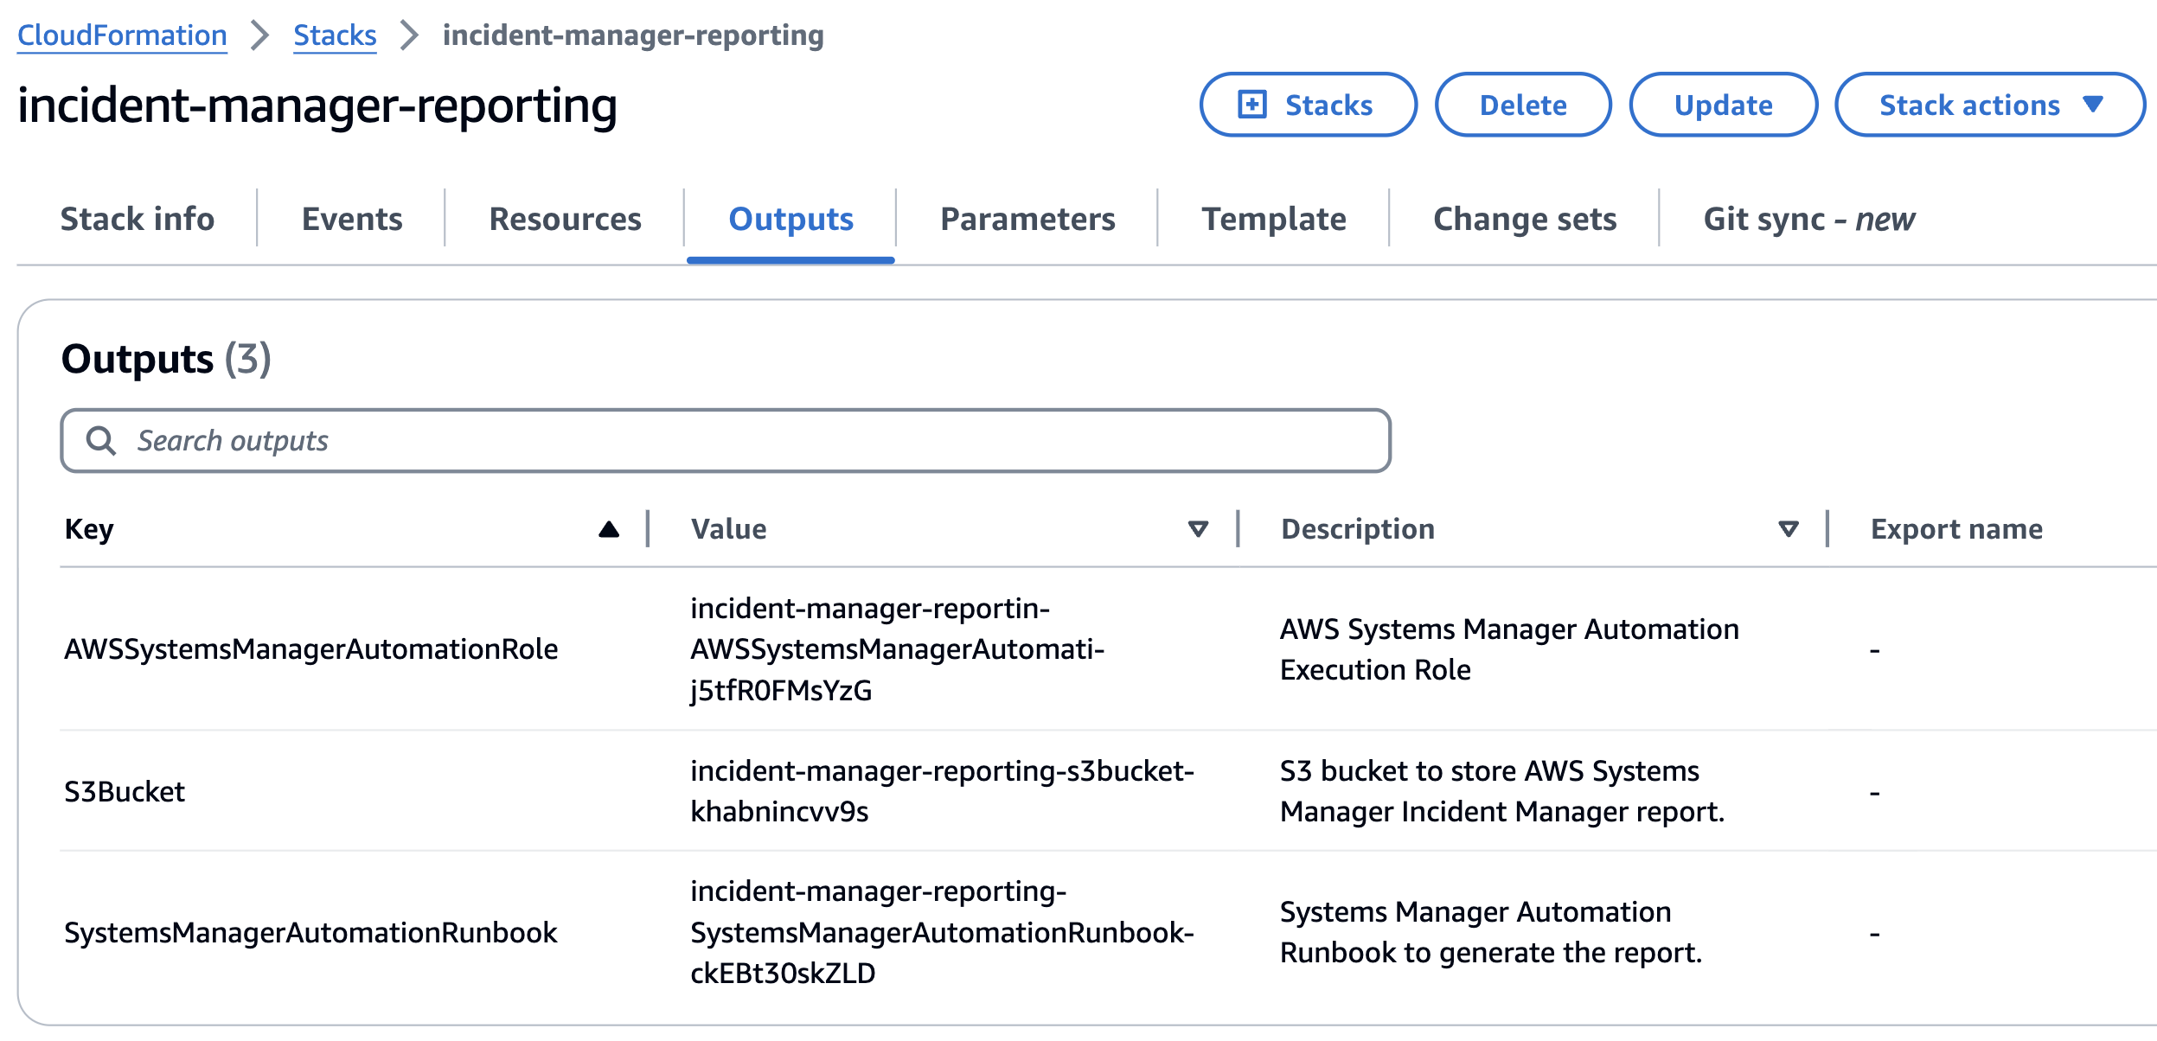Click the sort arrow on the Description column

click(1787, 529)
